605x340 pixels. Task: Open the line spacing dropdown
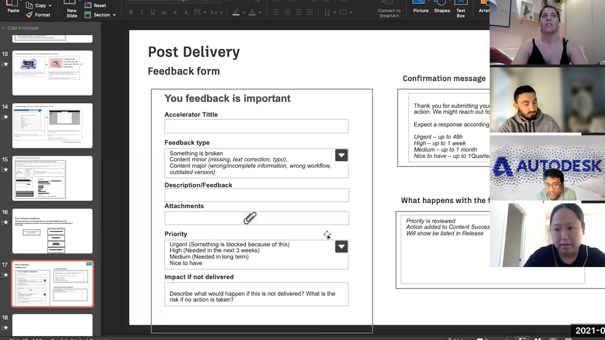[x=335, y=12]
